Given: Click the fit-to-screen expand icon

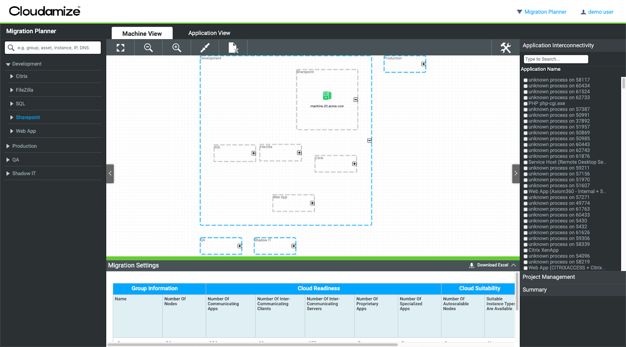Looking at the screenshot, I should (121, 48).
